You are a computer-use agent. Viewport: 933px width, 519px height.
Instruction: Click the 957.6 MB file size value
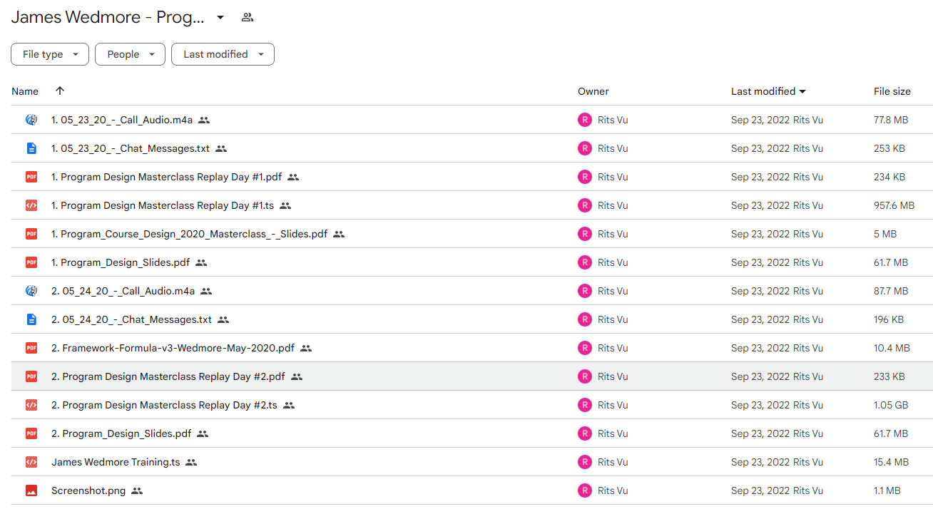point(894,205)
